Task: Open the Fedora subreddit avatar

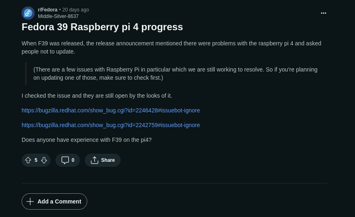Action: coord(28,13)
